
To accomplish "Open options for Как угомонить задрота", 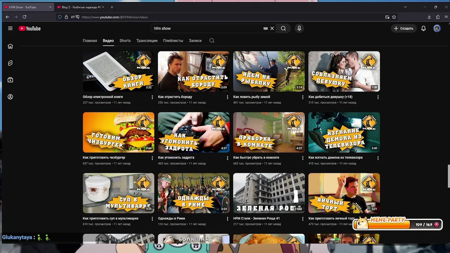I will point(227,158).
